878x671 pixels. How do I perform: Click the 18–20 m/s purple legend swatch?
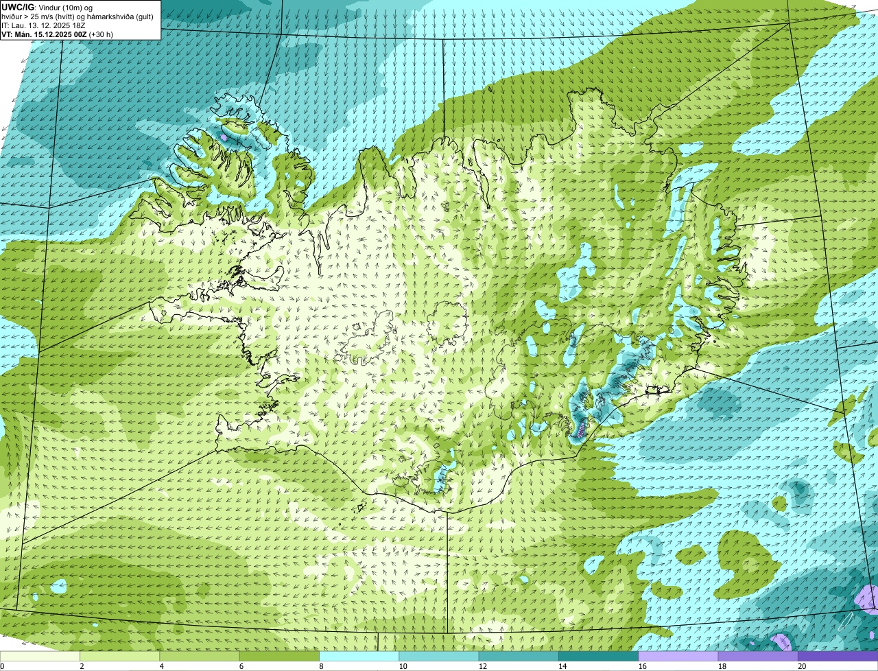tap(758, 656)
